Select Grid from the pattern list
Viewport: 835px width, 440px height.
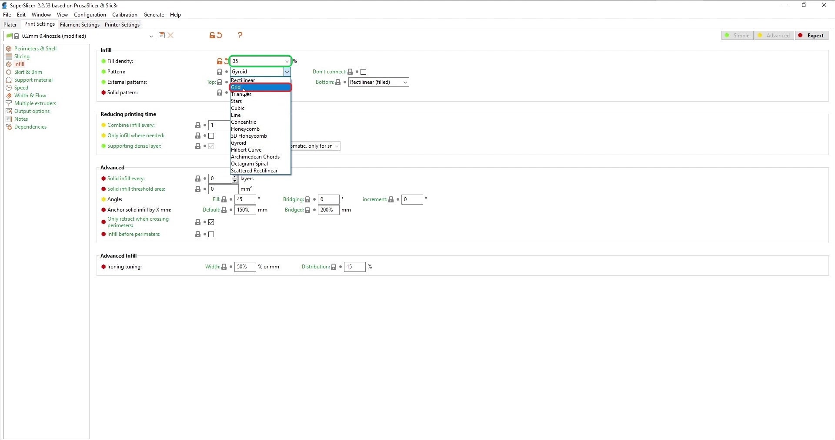260,87
